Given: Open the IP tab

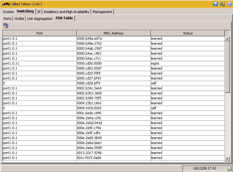Looking at the screenshot, I should click(39, 12).
